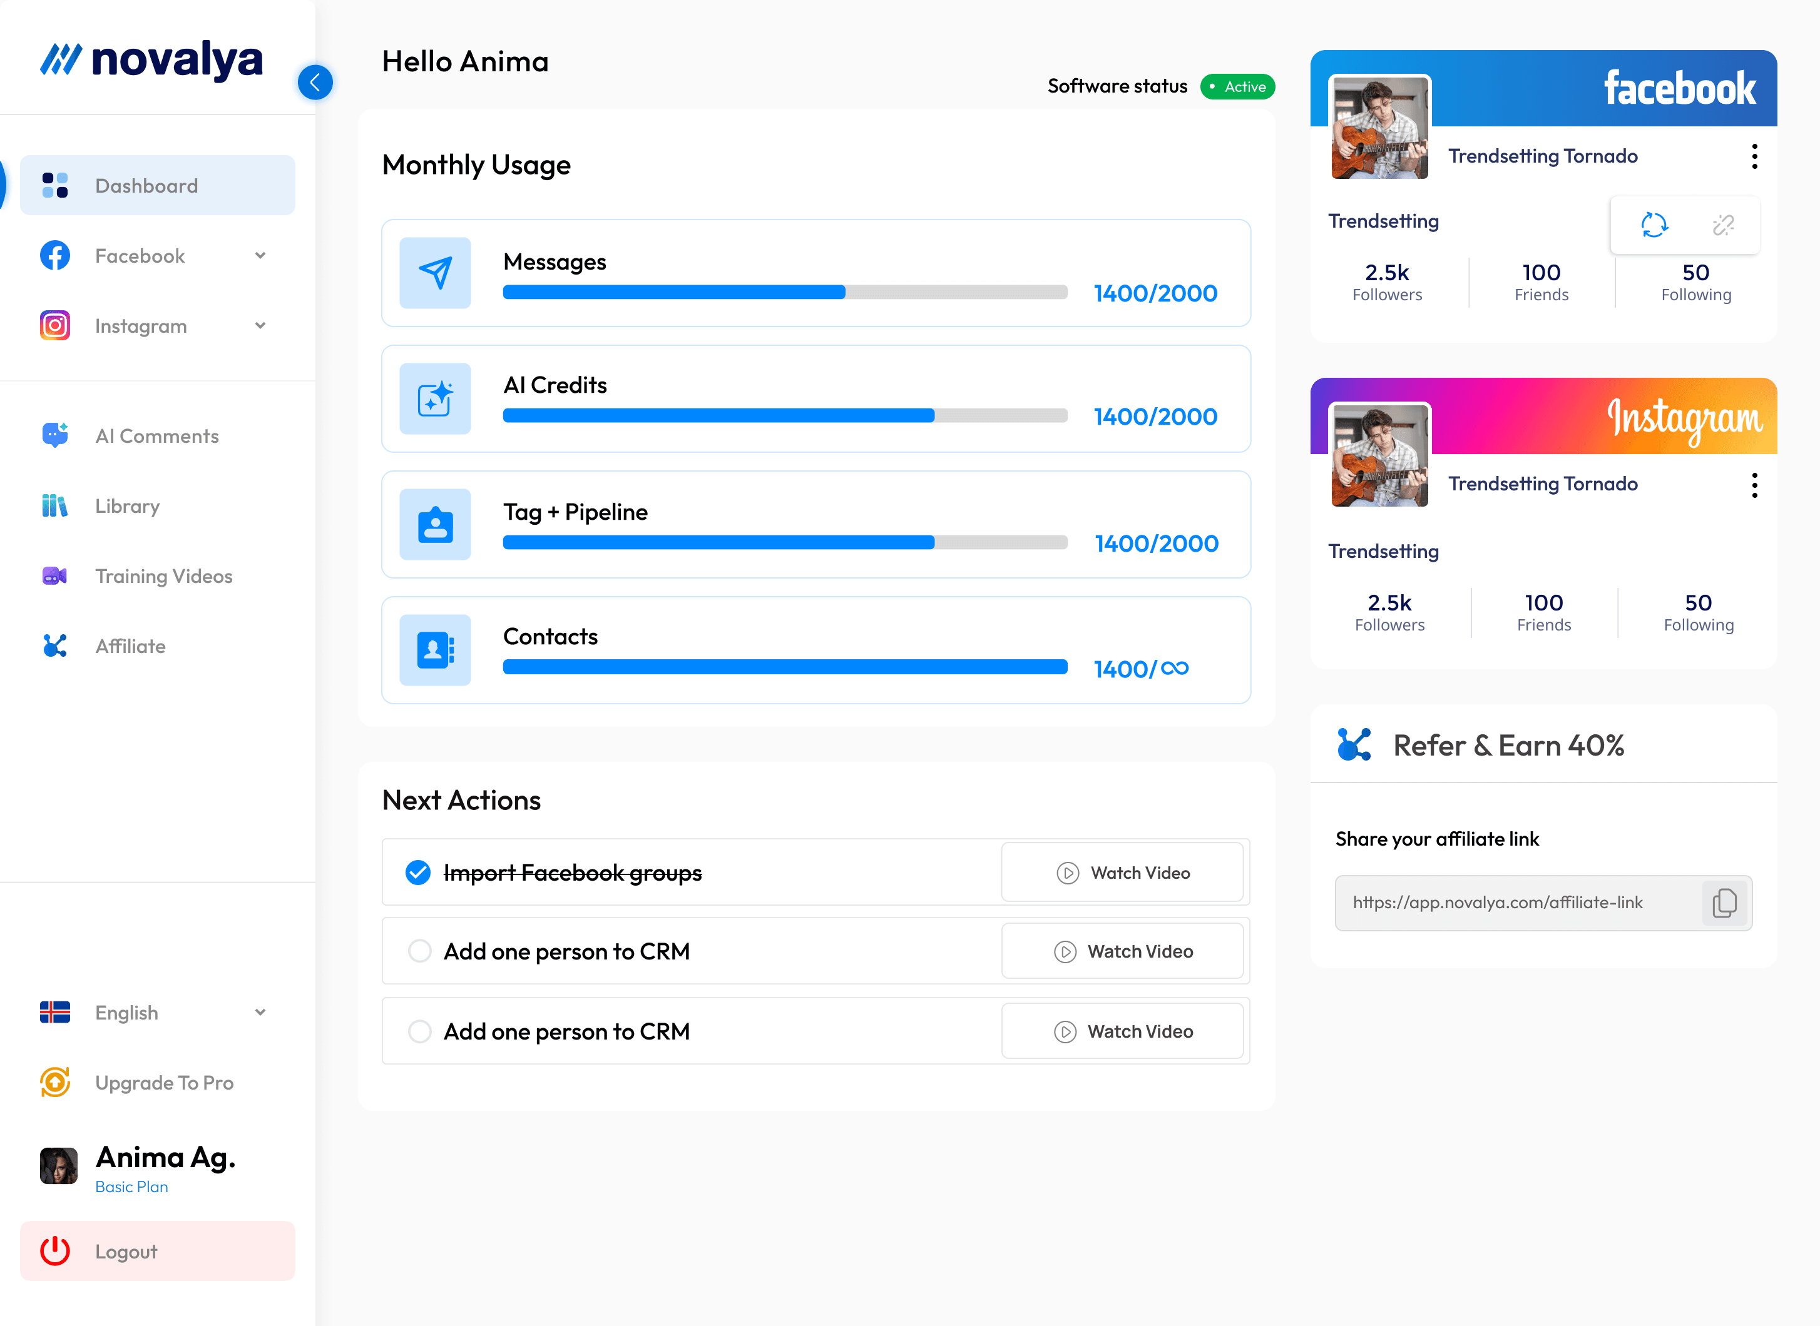Viewport: 1820px width, 1326px height.
Task: Click 2.5k Followers on Facebook card
Action: (1387, 283)
